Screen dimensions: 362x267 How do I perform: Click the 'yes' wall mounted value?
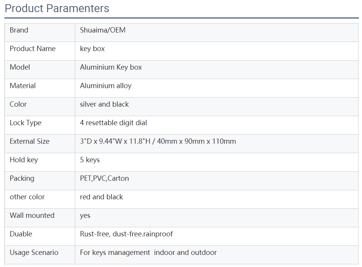(x=85, y=216)
